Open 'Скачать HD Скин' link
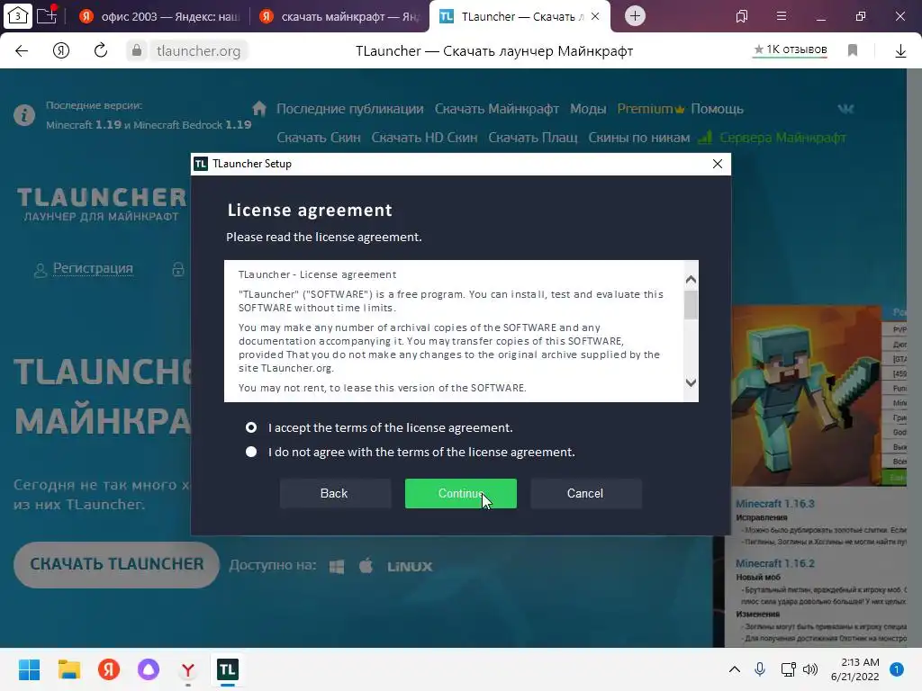The width and height of the screenshot is (922, 691). coord(425,138)
